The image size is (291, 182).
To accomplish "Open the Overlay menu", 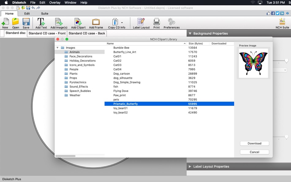I will coord(55,2).
